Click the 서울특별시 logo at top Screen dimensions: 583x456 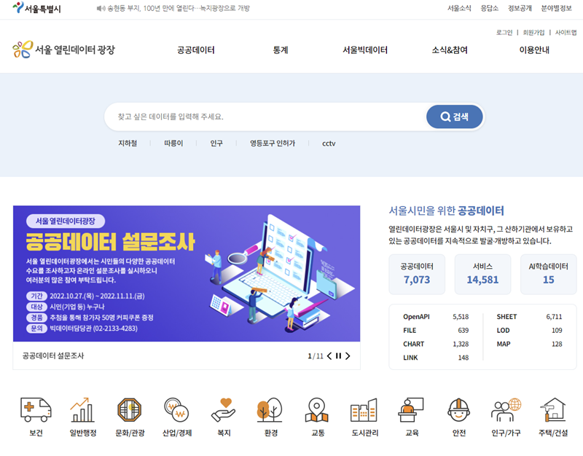(x=36, y=8)
